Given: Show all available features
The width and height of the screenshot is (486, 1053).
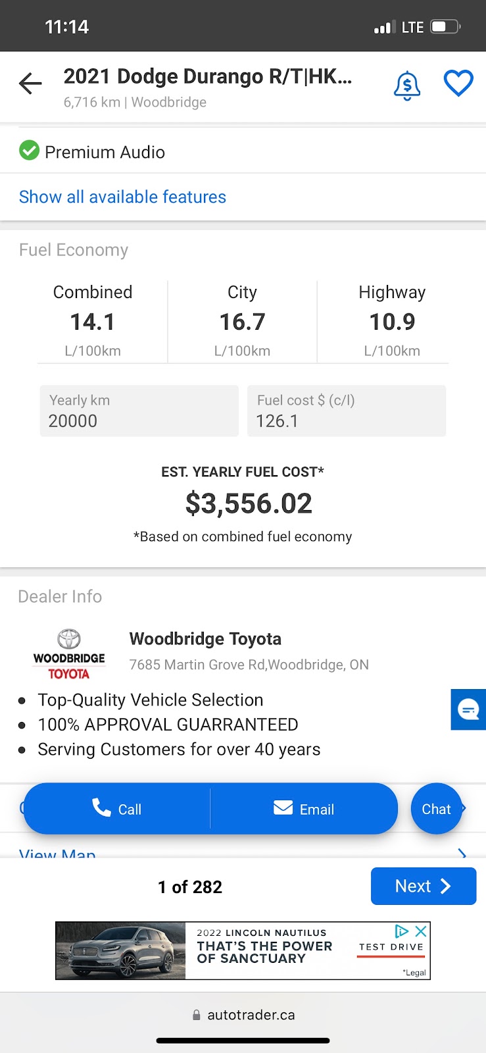Looking at the screenshot, I should coord(122,197).
